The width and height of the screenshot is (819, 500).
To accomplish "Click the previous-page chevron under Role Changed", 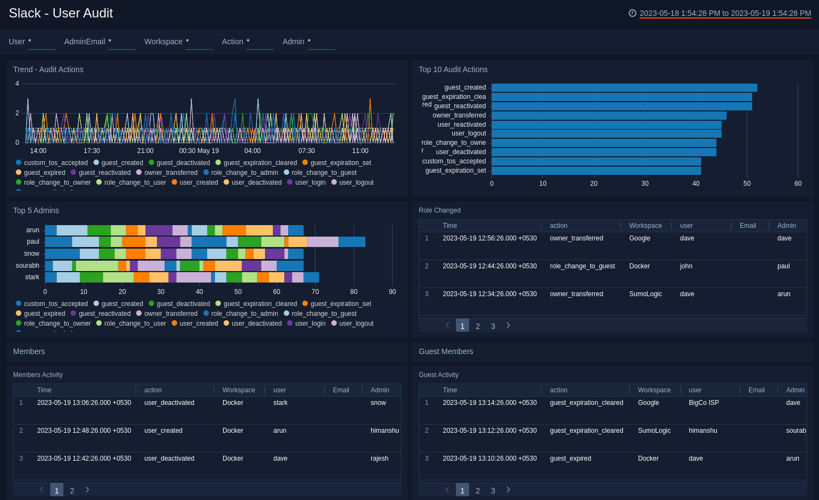I will pos(447,325).
